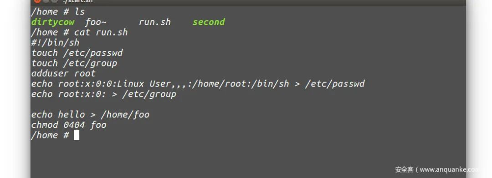The image size is (492, 178).
Task: Close the terminal window with the red button
Action: tap(37, 1)
